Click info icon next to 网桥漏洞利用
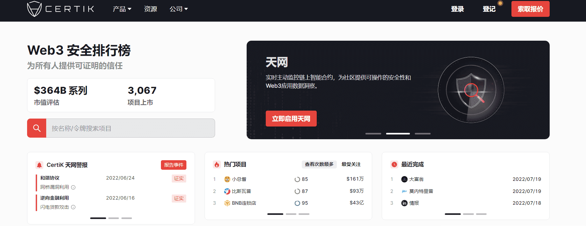The height and width of the screenshot is (226, 586). [73, 188]
